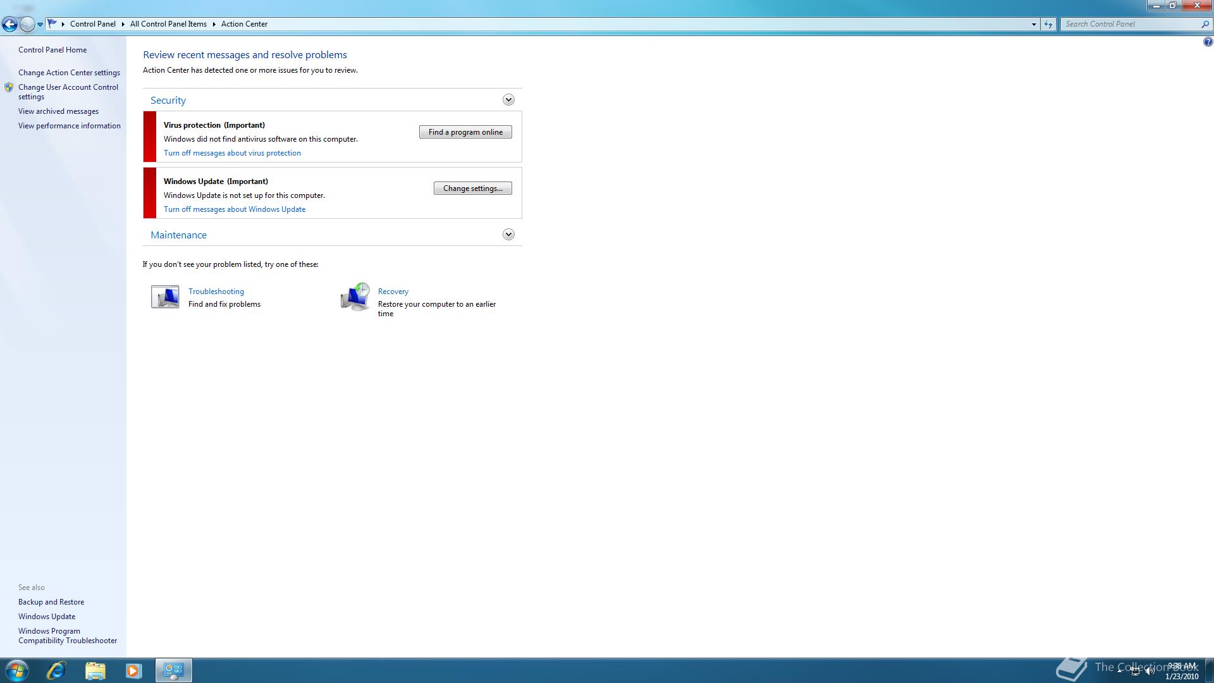
Task: Open the recent pages dropdown arrow
Action: 40,25
